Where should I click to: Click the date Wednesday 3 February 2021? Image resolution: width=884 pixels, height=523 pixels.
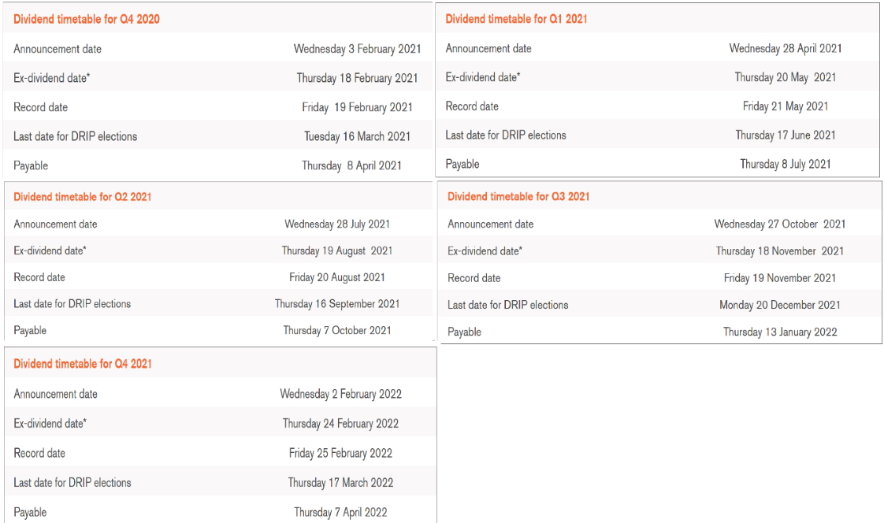click(x=357, y=49)
